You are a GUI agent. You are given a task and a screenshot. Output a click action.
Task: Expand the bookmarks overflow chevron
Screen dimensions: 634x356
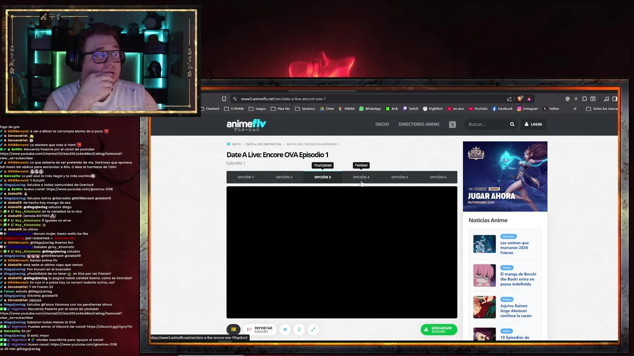point(575,109)
